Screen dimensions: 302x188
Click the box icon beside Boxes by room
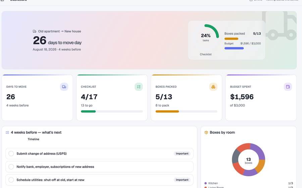[x=206, y=132]
